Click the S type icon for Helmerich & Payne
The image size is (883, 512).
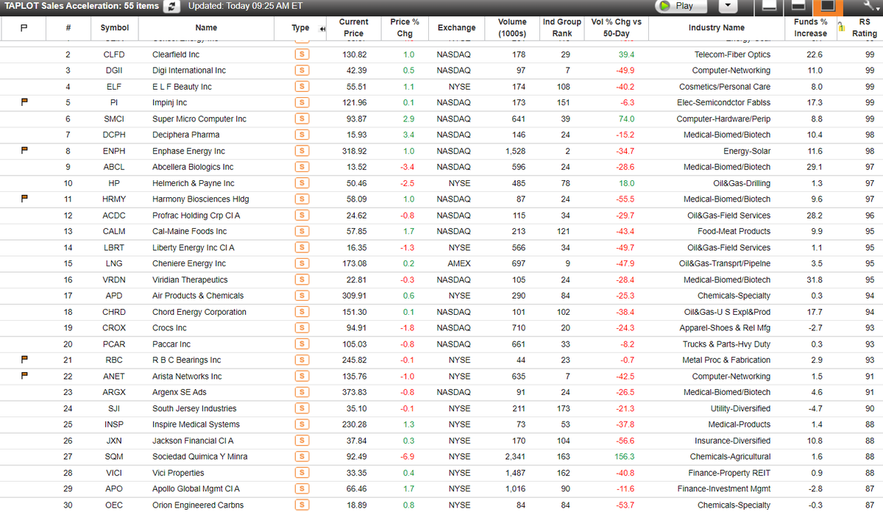300,183
